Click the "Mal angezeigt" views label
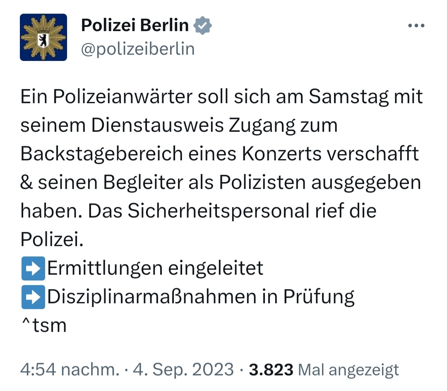The width and height of the screenshot is (447, 391). (348, 369)
